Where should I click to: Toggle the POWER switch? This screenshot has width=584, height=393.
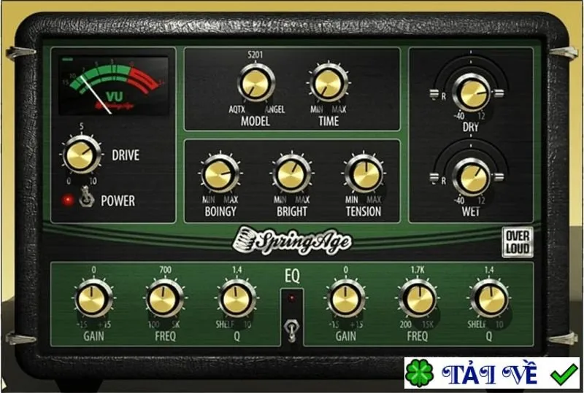point(87,198)
